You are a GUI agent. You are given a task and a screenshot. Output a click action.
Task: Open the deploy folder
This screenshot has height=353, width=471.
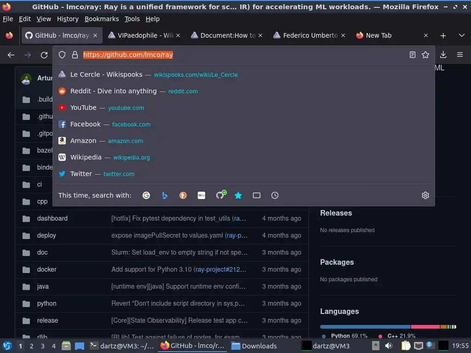point(46,235)
